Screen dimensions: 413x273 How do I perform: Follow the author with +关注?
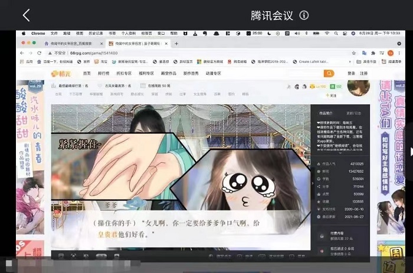[331, 96]
